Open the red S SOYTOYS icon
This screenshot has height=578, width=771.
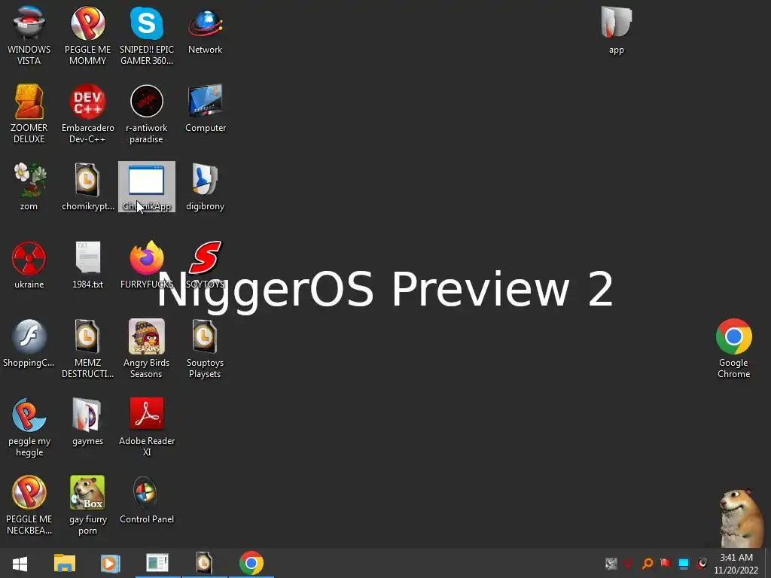pos(205,265)
